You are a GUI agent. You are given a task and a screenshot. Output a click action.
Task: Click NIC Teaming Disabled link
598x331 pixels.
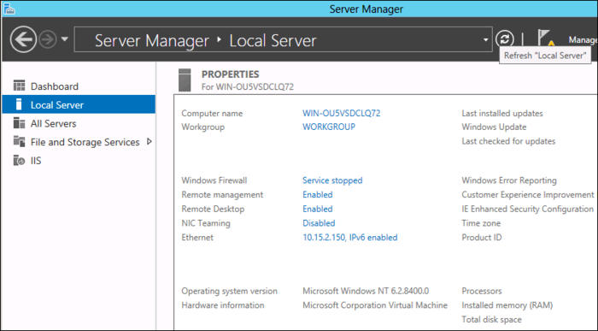[319, 223]
